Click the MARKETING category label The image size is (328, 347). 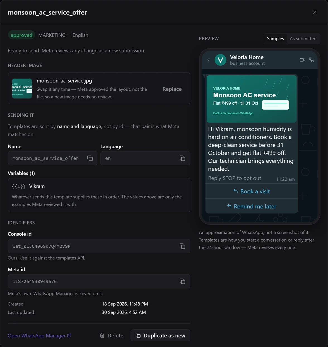(52, 35)
